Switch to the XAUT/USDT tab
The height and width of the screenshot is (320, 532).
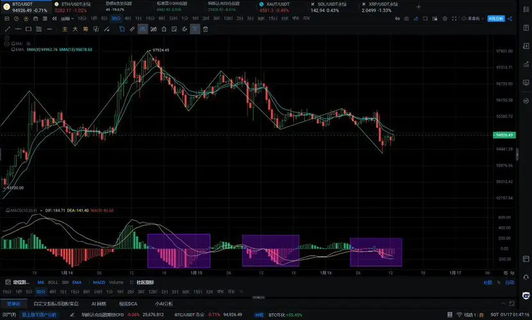[275, 7]
